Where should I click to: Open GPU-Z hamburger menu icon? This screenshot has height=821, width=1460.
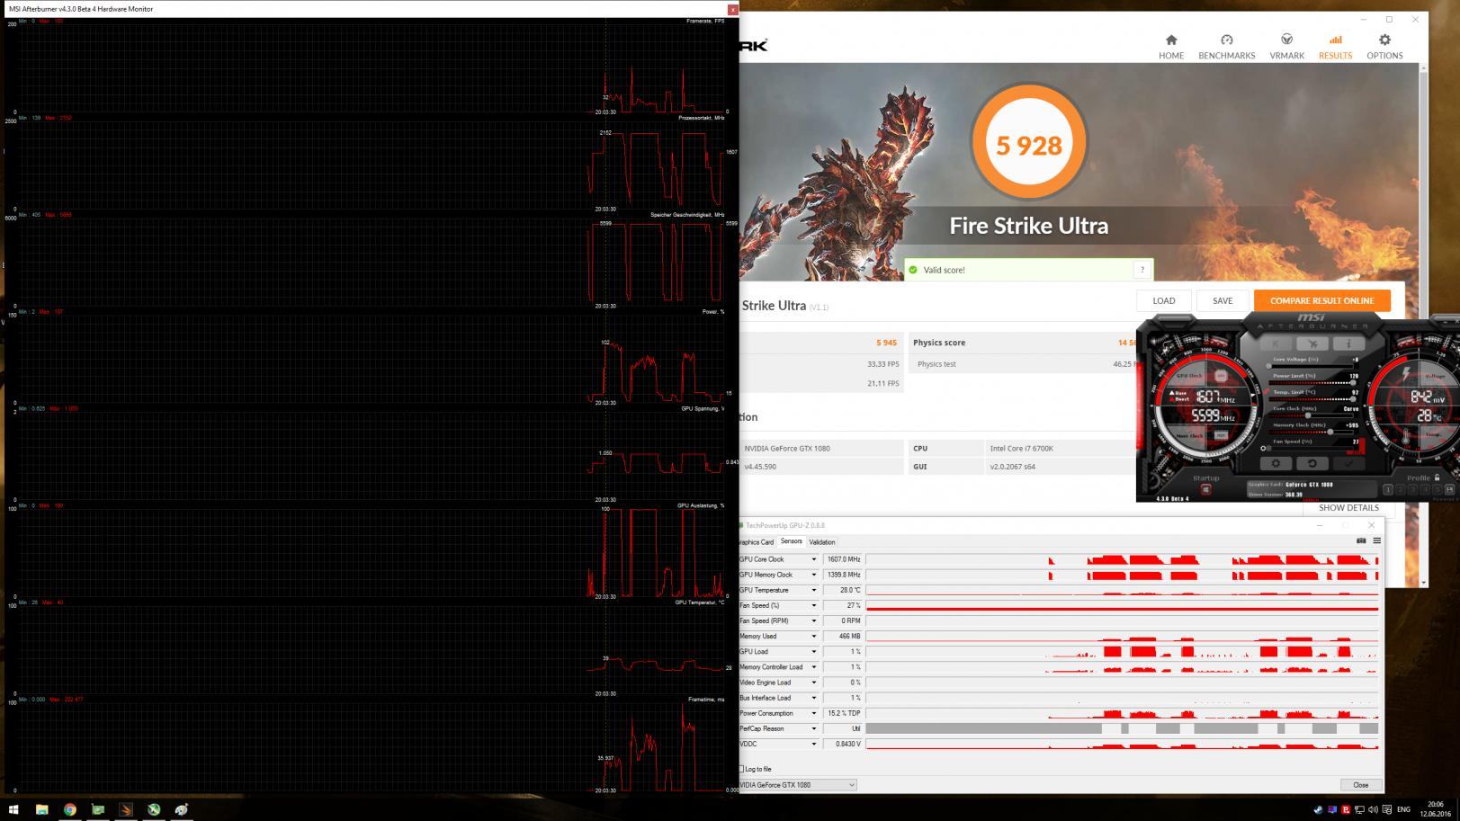[x=1376, y=540]
